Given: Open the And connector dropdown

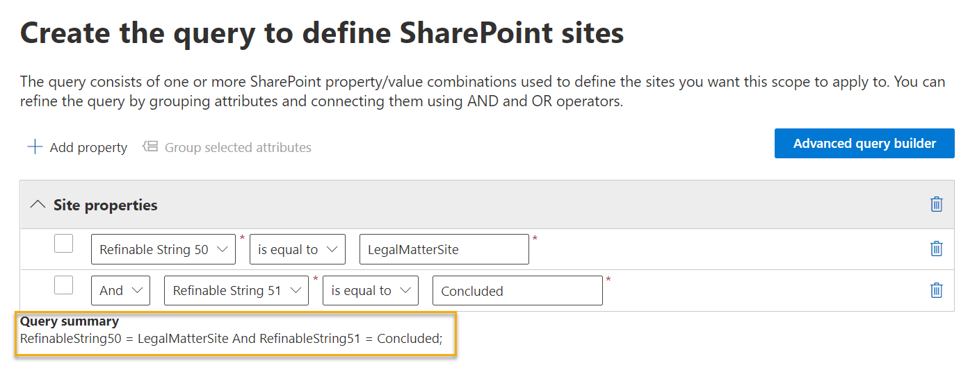Looking at the screenshot, I should click(x=120, y=291).
